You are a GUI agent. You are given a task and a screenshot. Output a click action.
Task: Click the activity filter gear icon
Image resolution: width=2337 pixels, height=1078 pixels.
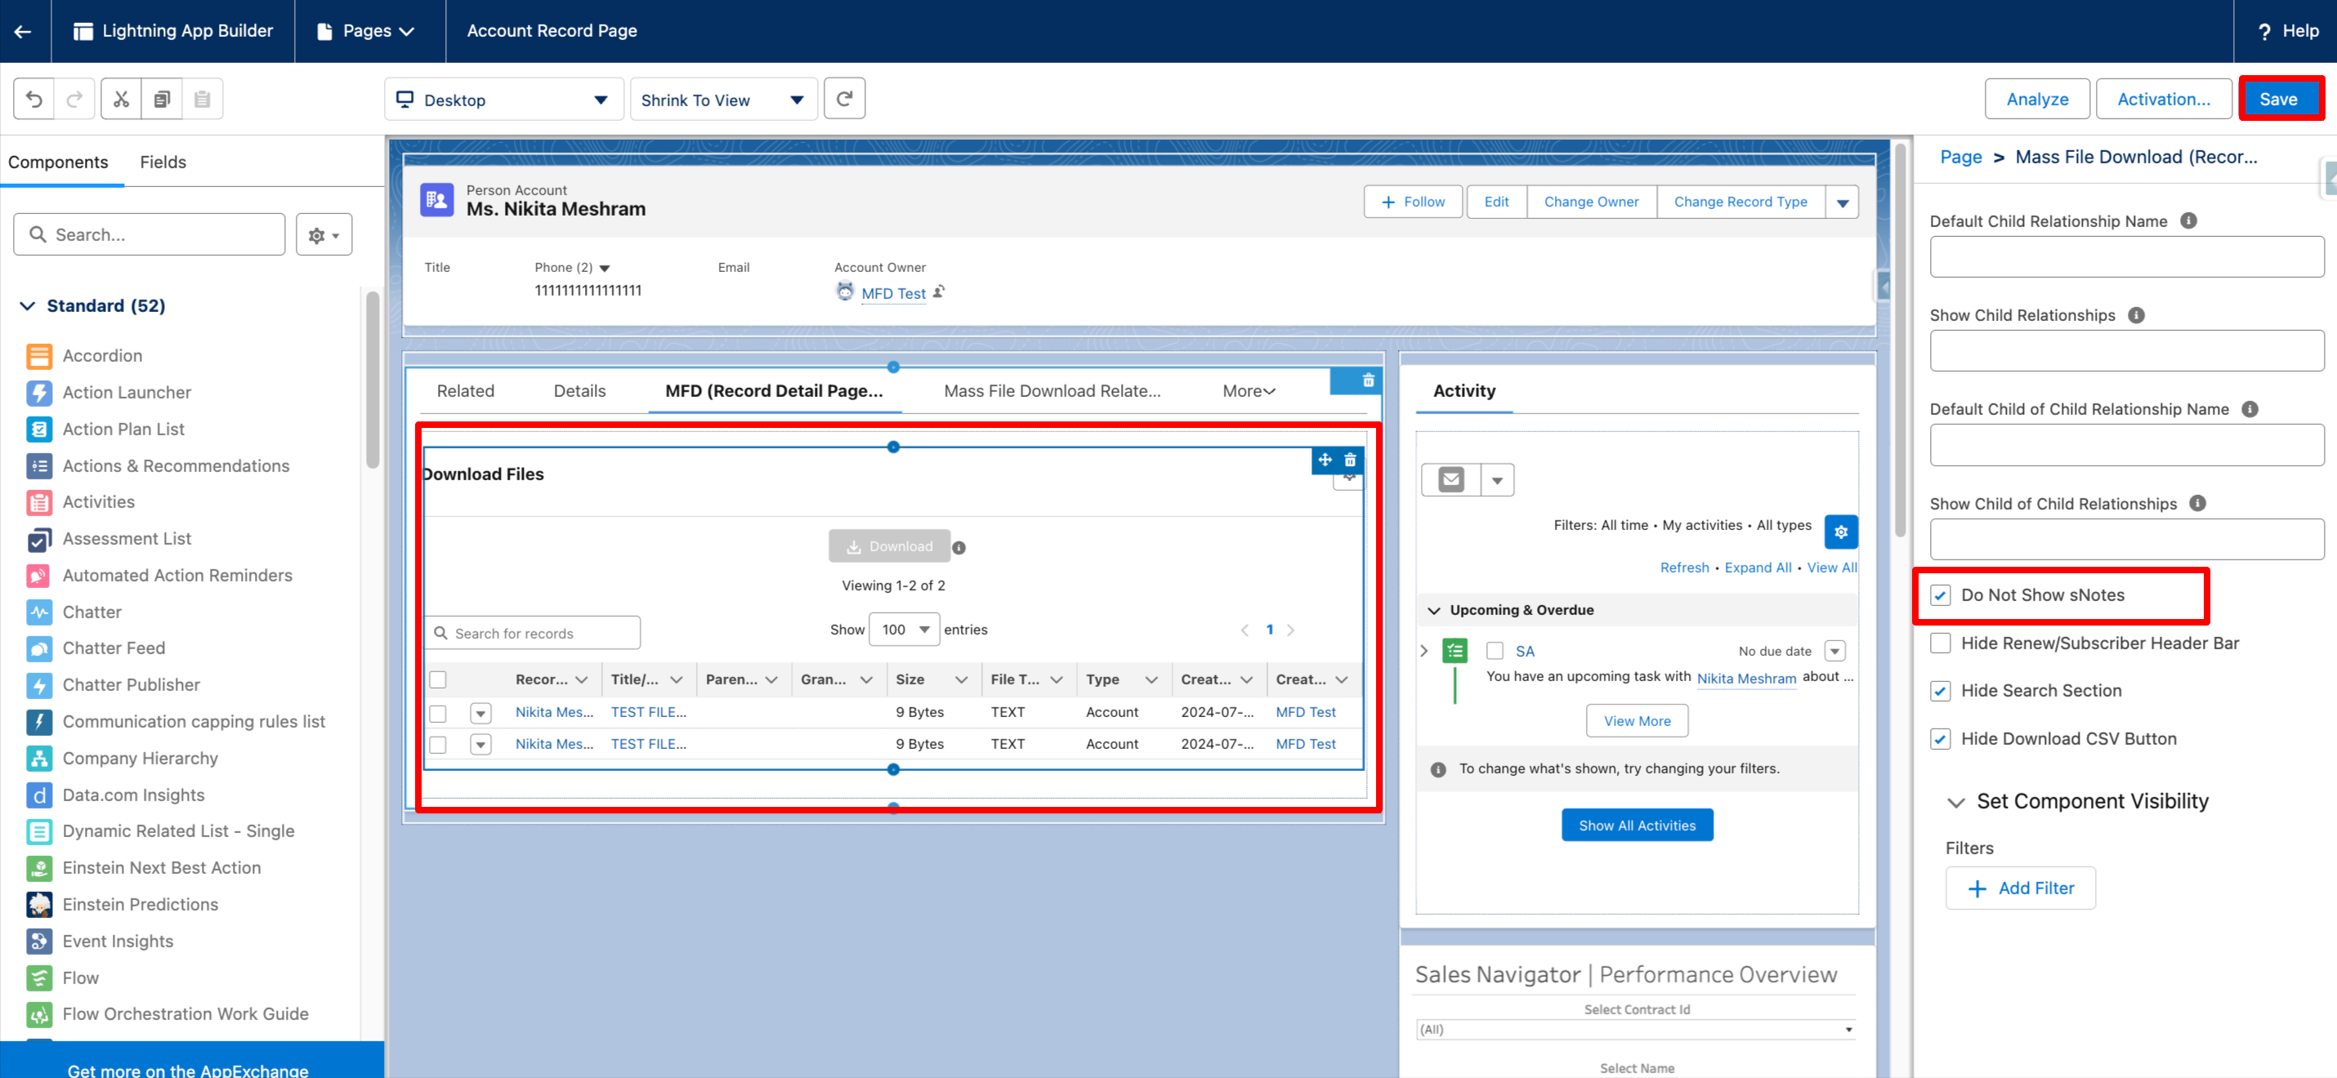pyautogui.click(x=1840, y=532)
